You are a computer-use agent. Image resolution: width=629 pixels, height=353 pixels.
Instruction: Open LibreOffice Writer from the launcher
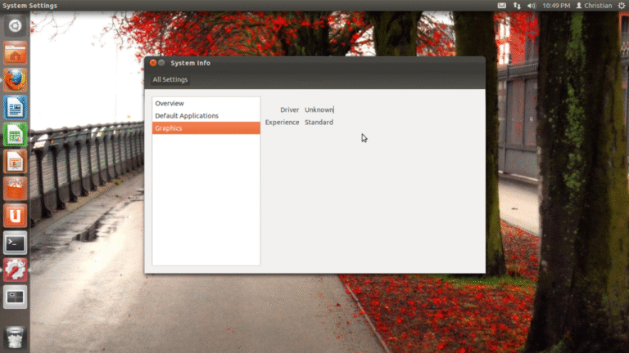pos(15,107)
